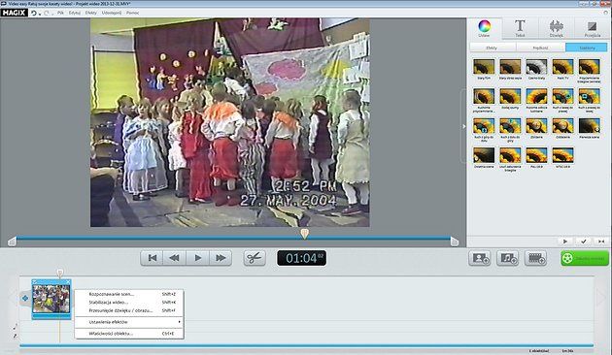
Task: Apply the Czarno-biały template
Action: tap(536, 67)
